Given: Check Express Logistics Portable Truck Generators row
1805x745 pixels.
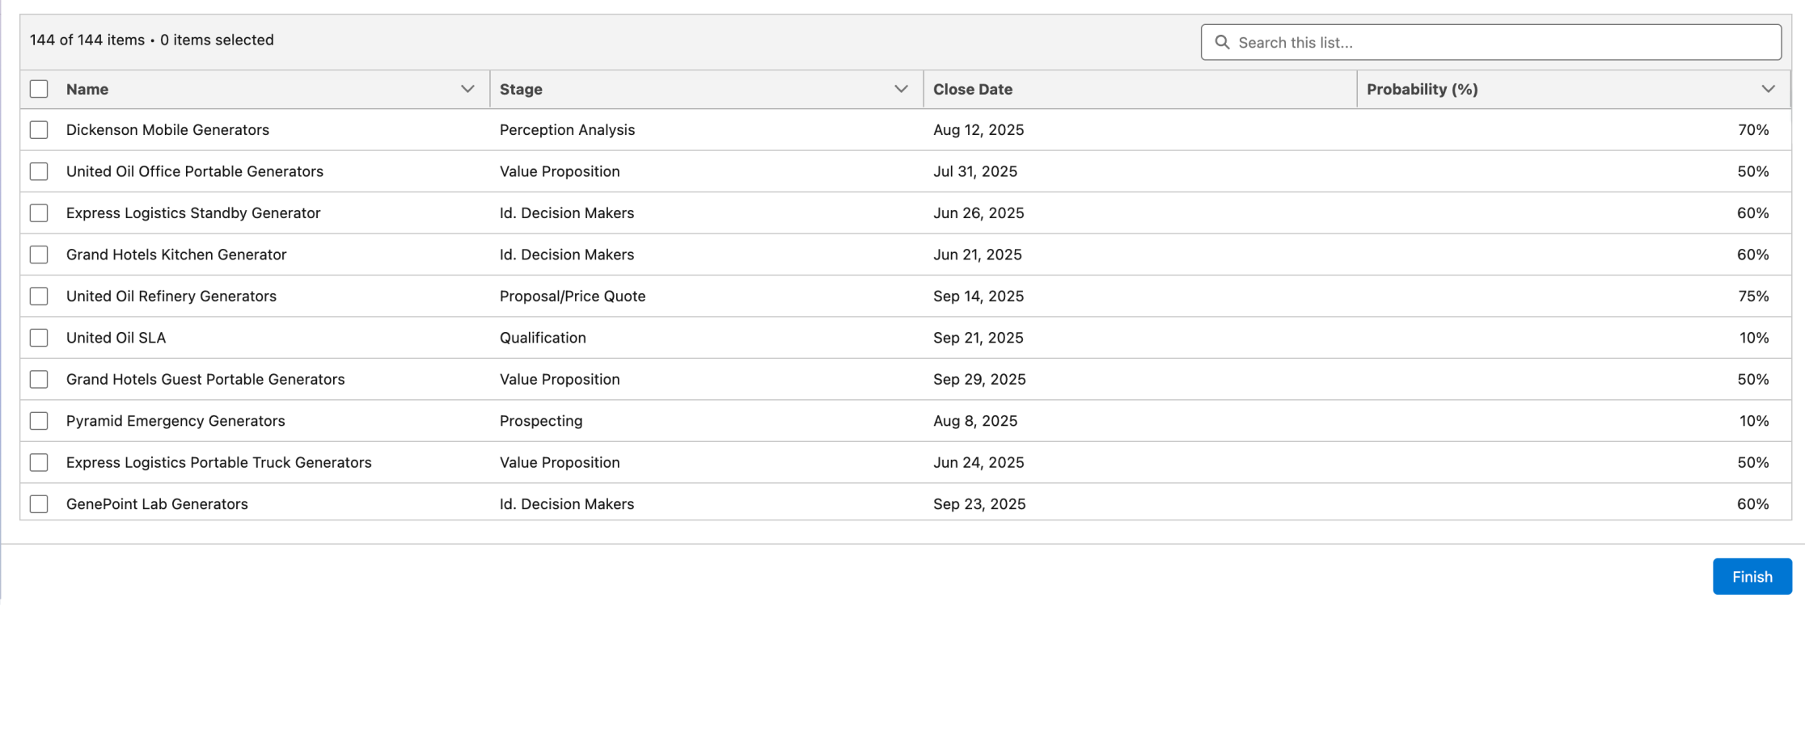Looking at the screenshot, I should 39,463.
